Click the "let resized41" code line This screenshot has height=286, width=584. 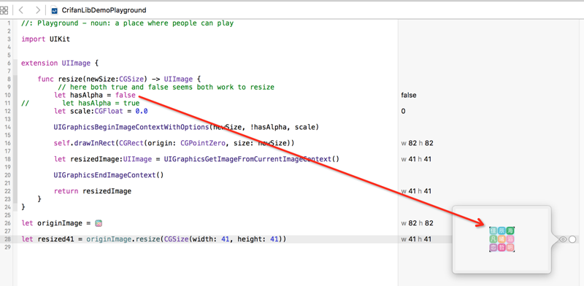(x=154, y=239)
